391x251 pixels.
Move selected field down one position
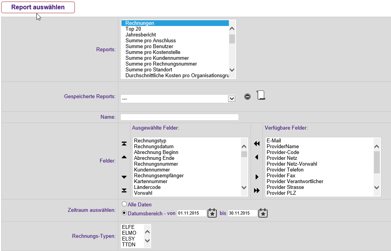click(x=124, y=177)
